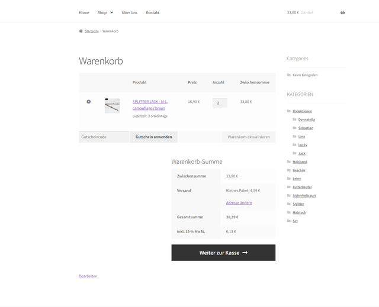Viewport: 379px width, 307px height.
Task: Click the Bearbeiten link
Action: [88, 276]
